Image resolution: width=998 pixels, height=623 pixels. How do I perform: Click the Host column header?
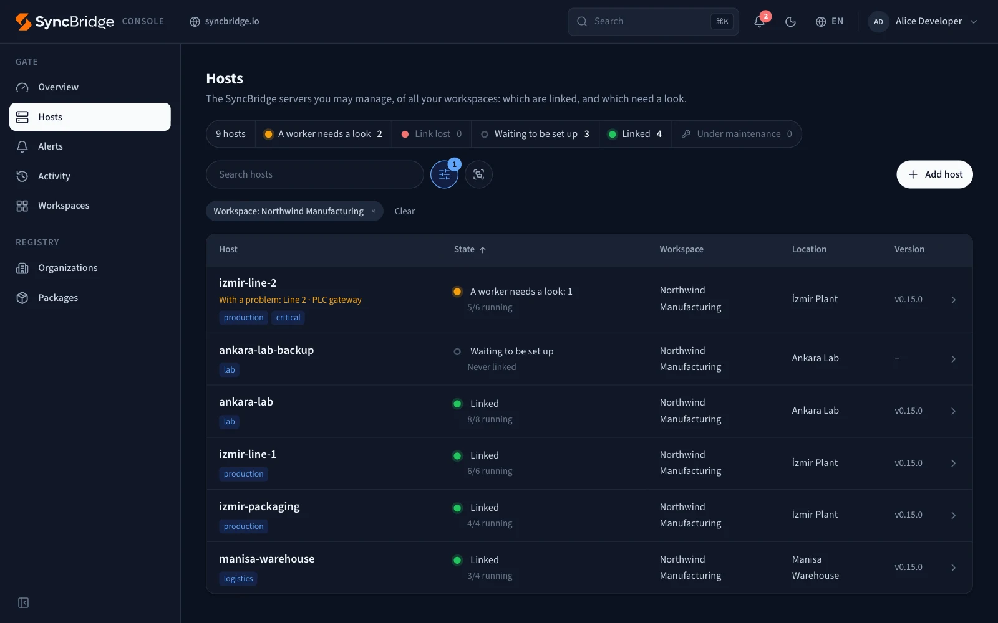pyautogui.click(x=228, y=249)
